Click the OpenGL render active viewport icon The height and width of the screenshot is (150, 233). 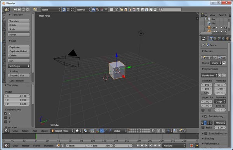tap(180, 131)
